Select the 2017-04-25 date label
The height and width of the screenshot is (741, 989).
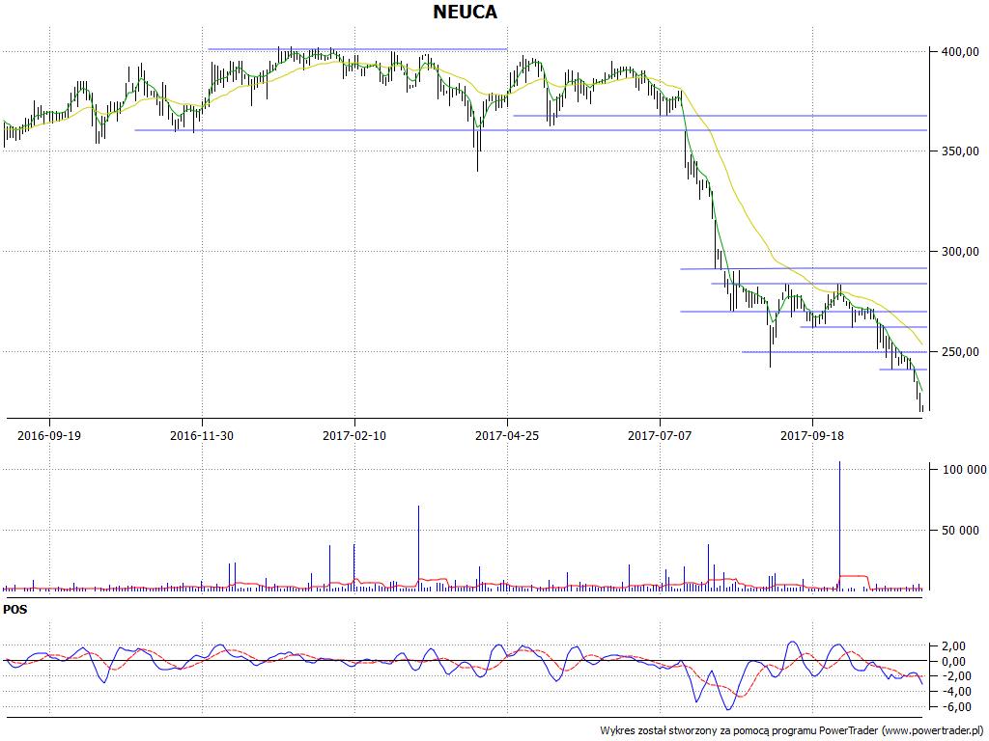[x=507, y=435]
